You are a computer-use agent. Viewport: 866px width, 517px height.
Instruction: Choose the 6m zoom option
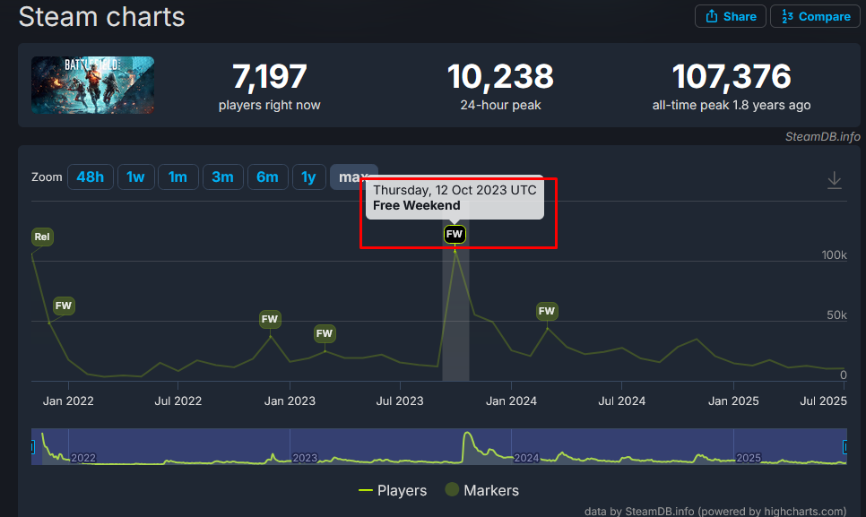(x=267, y=177)
